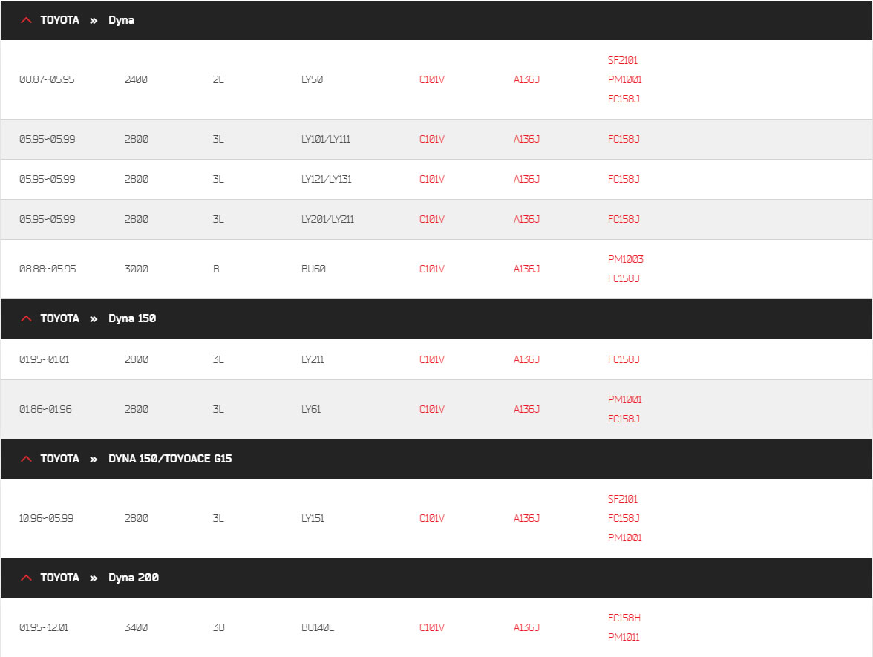The width and height of the screenshot is (873, 657).
Task: Open C101V link in BU140L row
Action: click(x=431, y=627)
